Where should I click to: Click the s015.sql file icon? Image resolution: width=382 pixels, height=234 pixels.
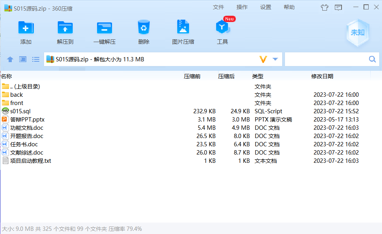pos(6,111)
